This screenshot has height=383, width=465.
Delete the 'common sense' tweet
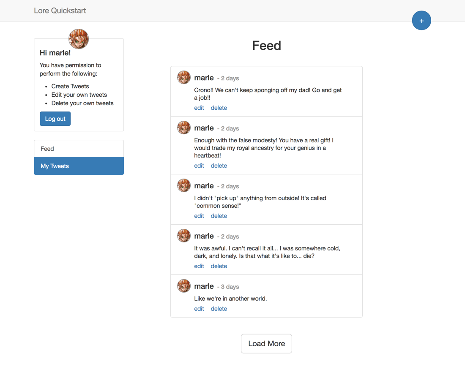coord(219,216)
